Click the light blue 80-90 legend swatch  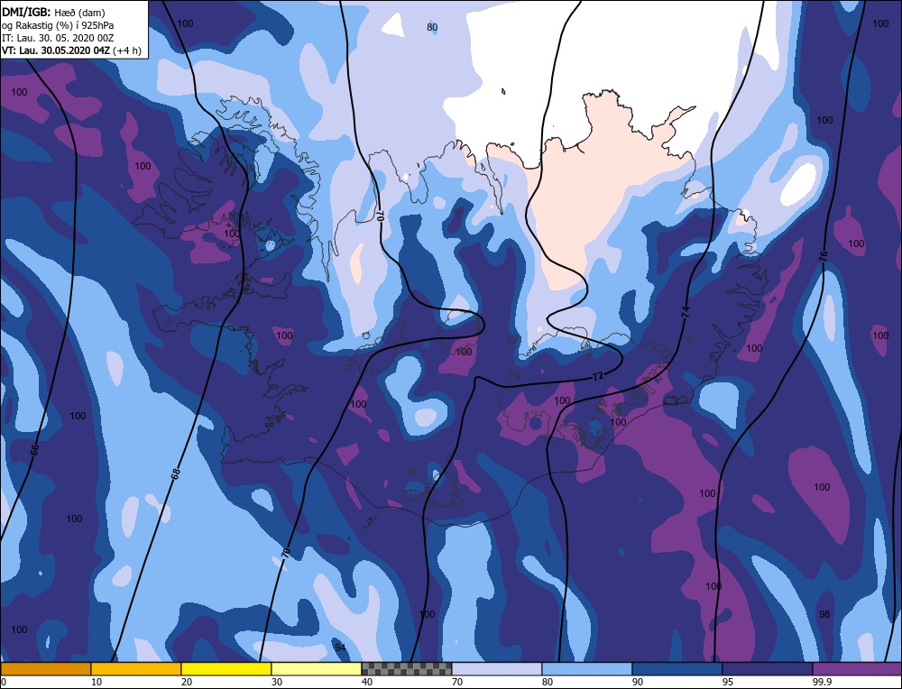point(587,669)
